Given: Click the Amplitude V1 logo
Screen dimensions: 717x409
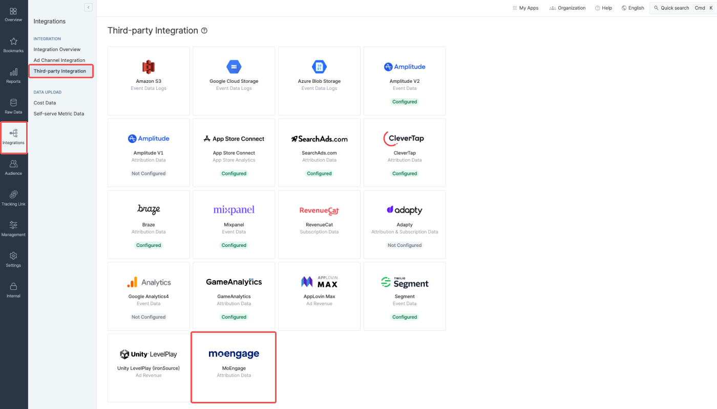Looking at the screenshot, I should coord(149,139).
